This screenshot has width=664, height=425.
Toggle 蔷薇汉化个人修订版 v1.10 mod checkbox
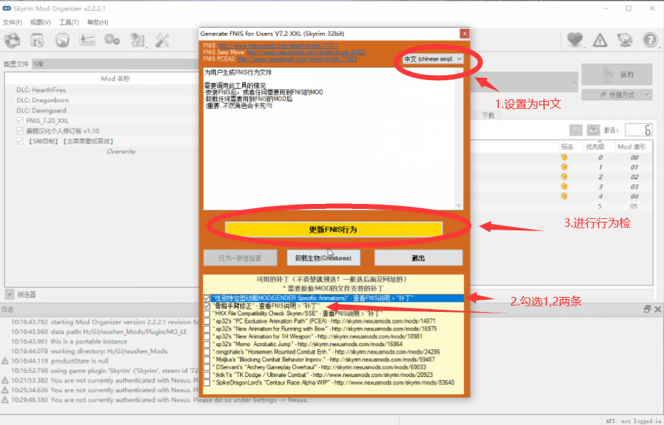20,131
